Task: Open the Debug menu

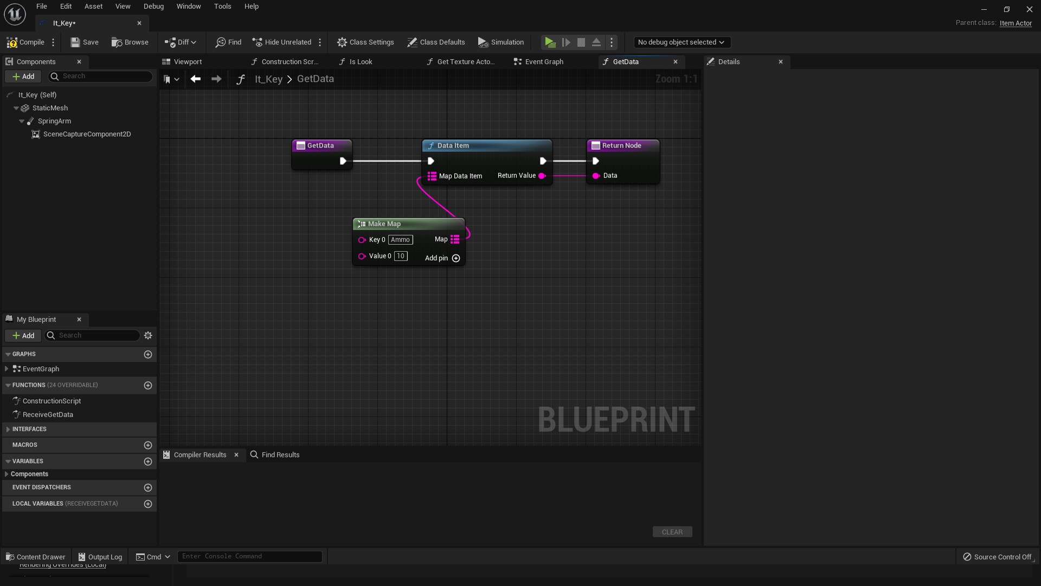Action: tap(153, 7)
